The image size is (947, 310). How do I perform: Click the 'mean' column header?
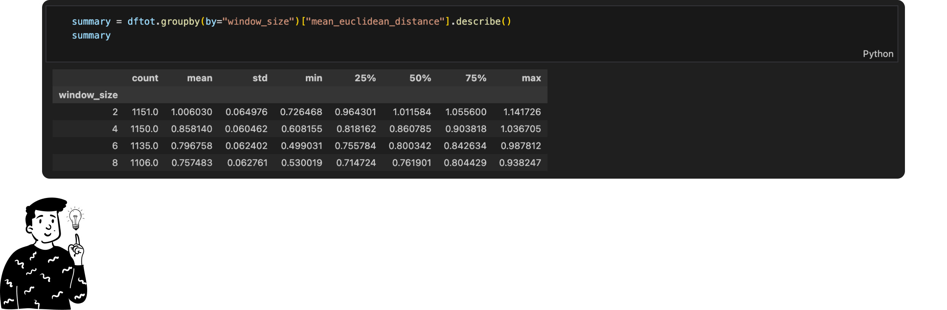(x=199, y=78)
